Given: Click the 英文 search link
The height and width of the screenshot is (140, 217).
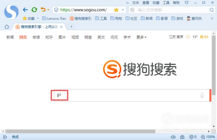Looking at the screenshot, I should (x=101, y=37).
